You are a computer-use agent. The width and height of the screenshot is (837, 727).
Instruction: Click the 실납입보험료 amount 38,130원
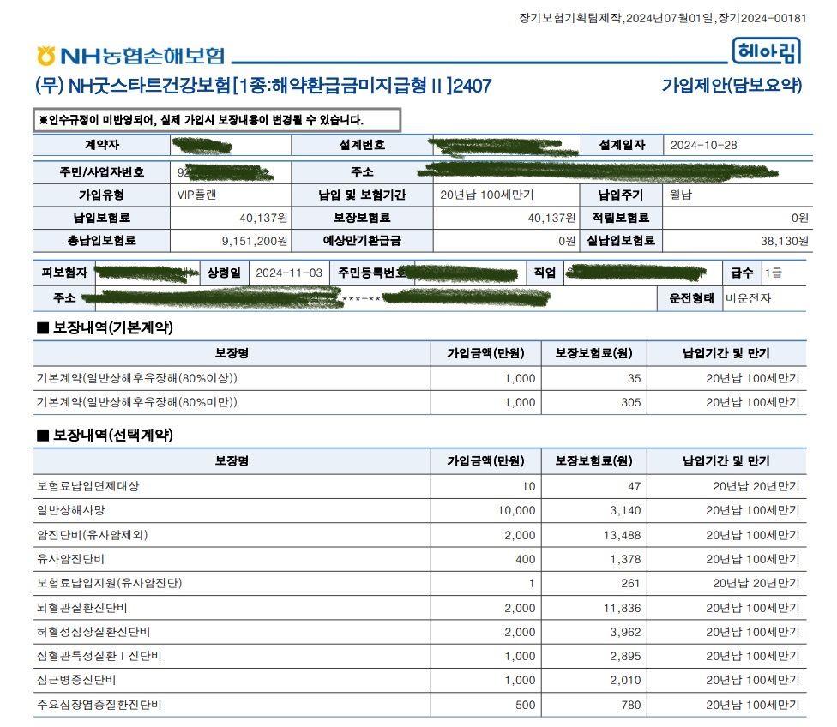pyautogui.click(x=780, y=241)
